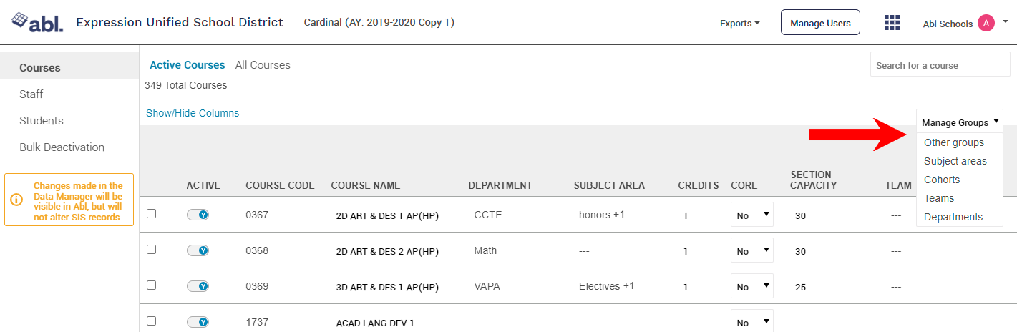Click the Show/Hide Columns link
This screenshot has height=332, width=1017.
tap(193, 113)
